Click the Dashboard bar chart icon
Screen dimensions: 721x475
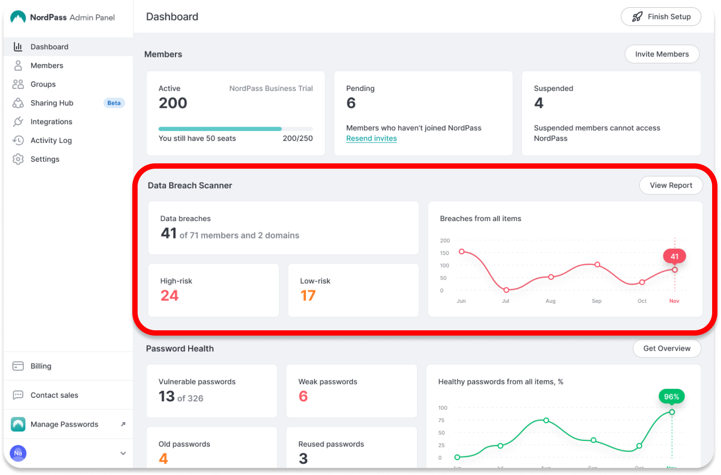click(x=18, y=47)
